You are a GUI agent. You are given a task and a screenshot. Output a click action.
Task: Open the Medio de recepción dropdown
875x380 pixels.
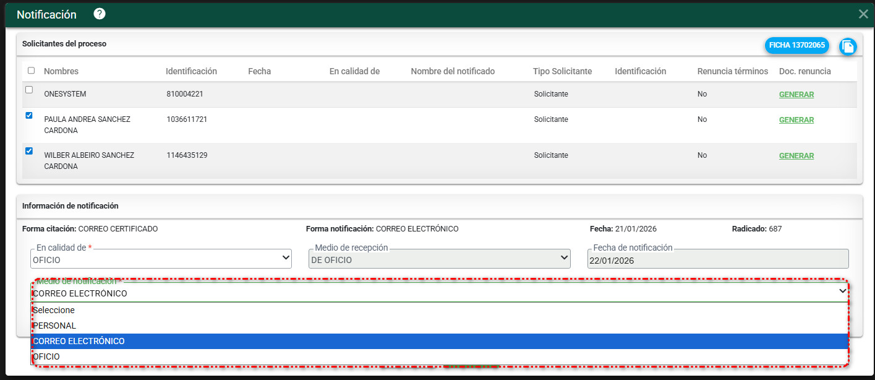[439, 259]
